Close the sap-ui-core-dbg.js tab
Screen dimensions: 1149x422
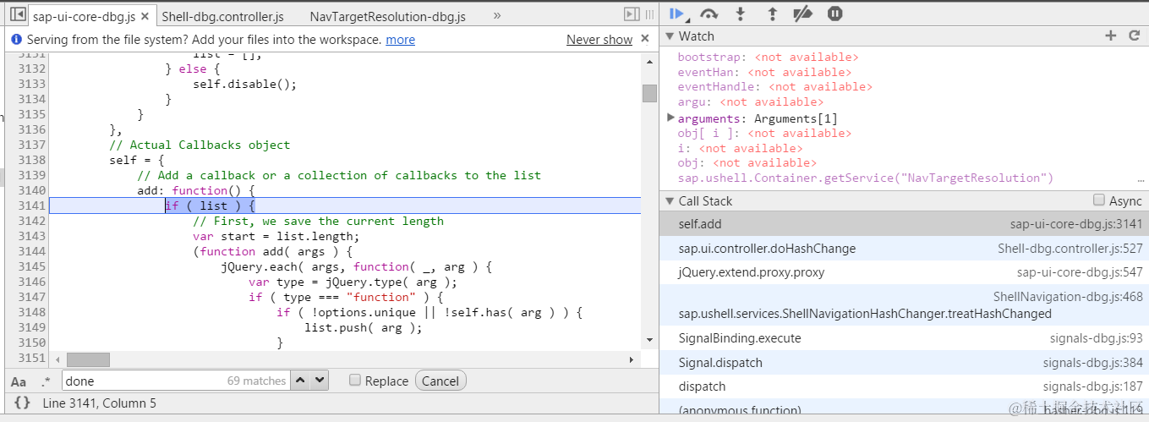[x=145, y=16]
